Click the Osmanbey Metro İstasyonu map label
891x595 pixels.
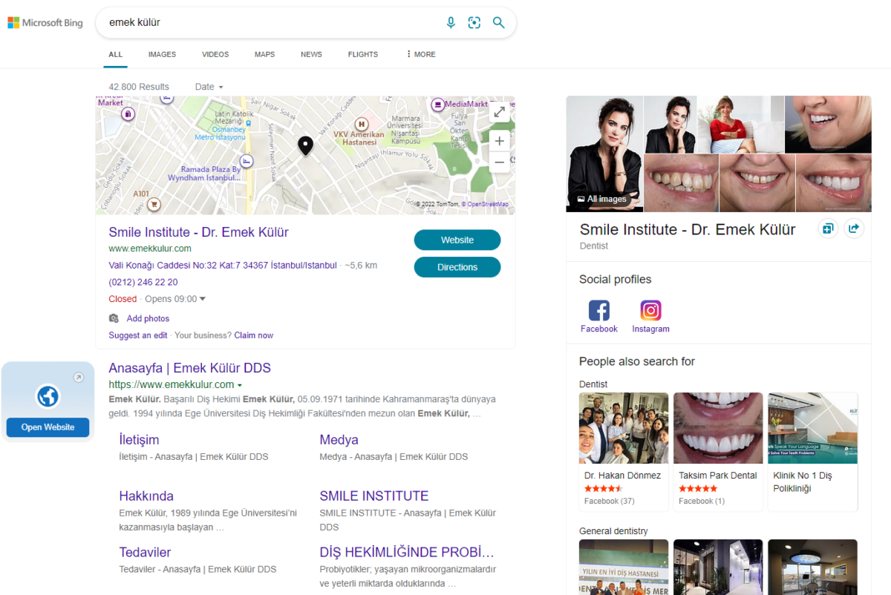[220, 134]
